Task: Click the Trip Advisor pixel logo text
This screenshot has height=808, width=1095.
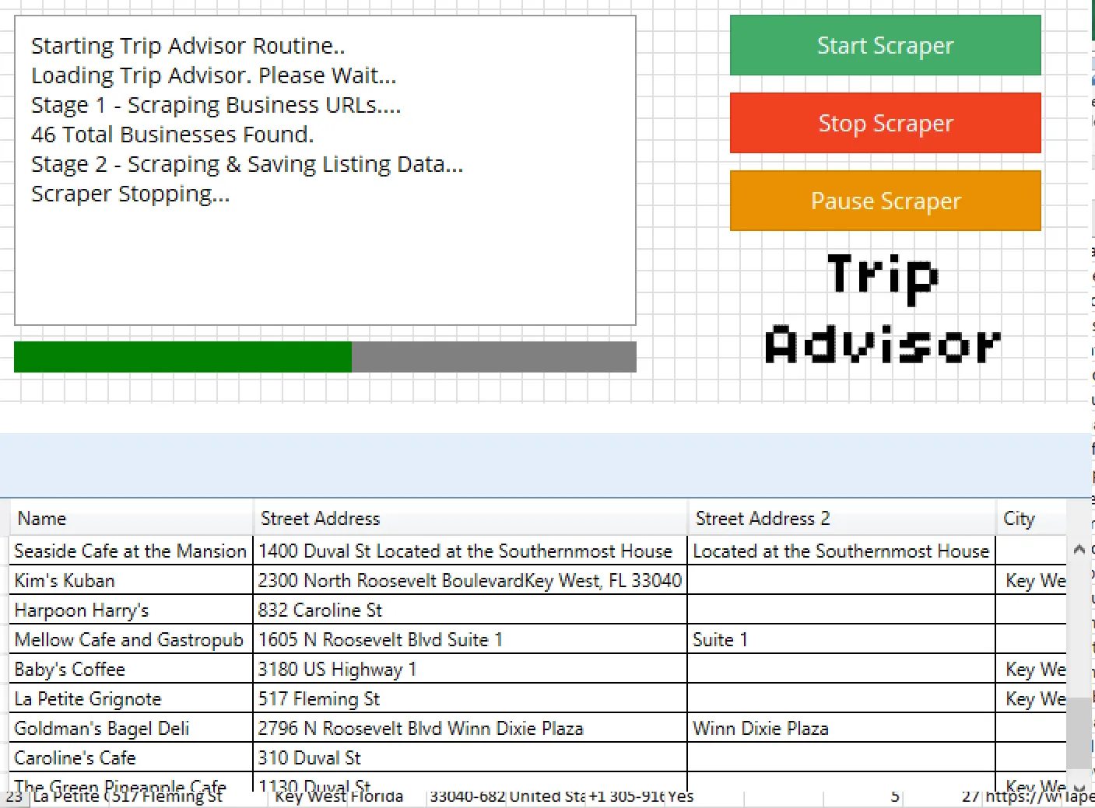Action: tap(883, 309)
